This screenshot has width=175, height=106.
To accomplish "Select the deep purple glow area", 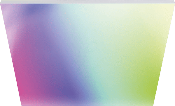I will click(70, 92).
